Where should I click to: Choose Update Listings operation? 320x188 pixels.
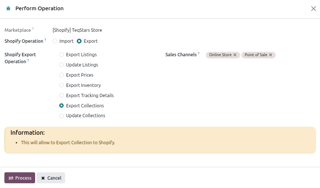(61, 65)
